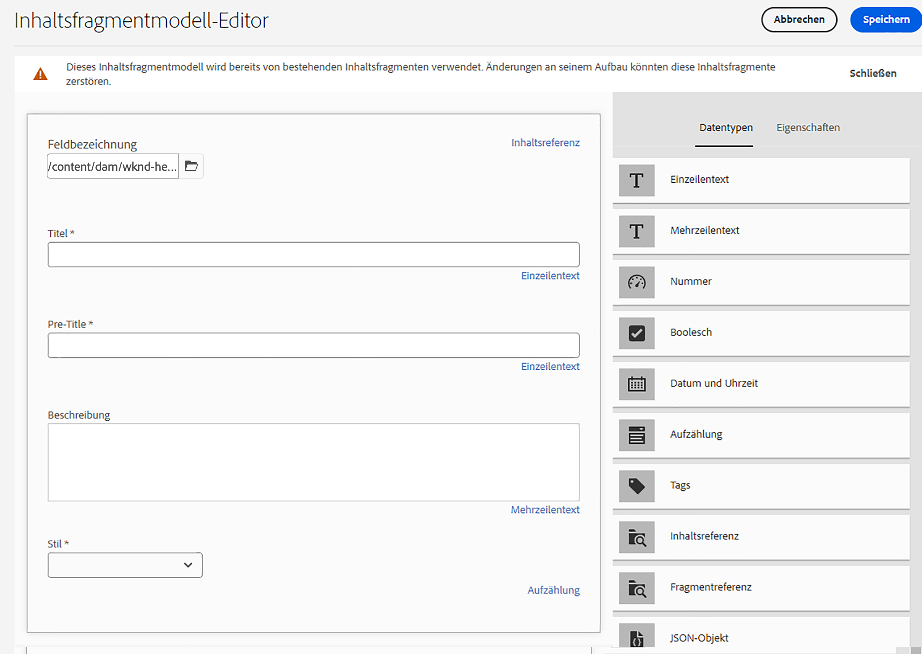This screenshot has height=654, width=922.
Task: Open folder browser next to path field
Action: click(x=191, y=166)
